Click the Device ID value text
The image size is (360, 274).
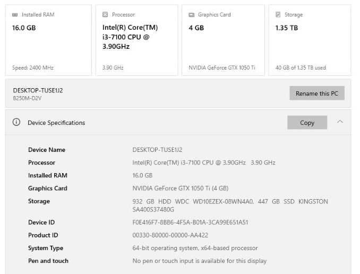point(190,222)
